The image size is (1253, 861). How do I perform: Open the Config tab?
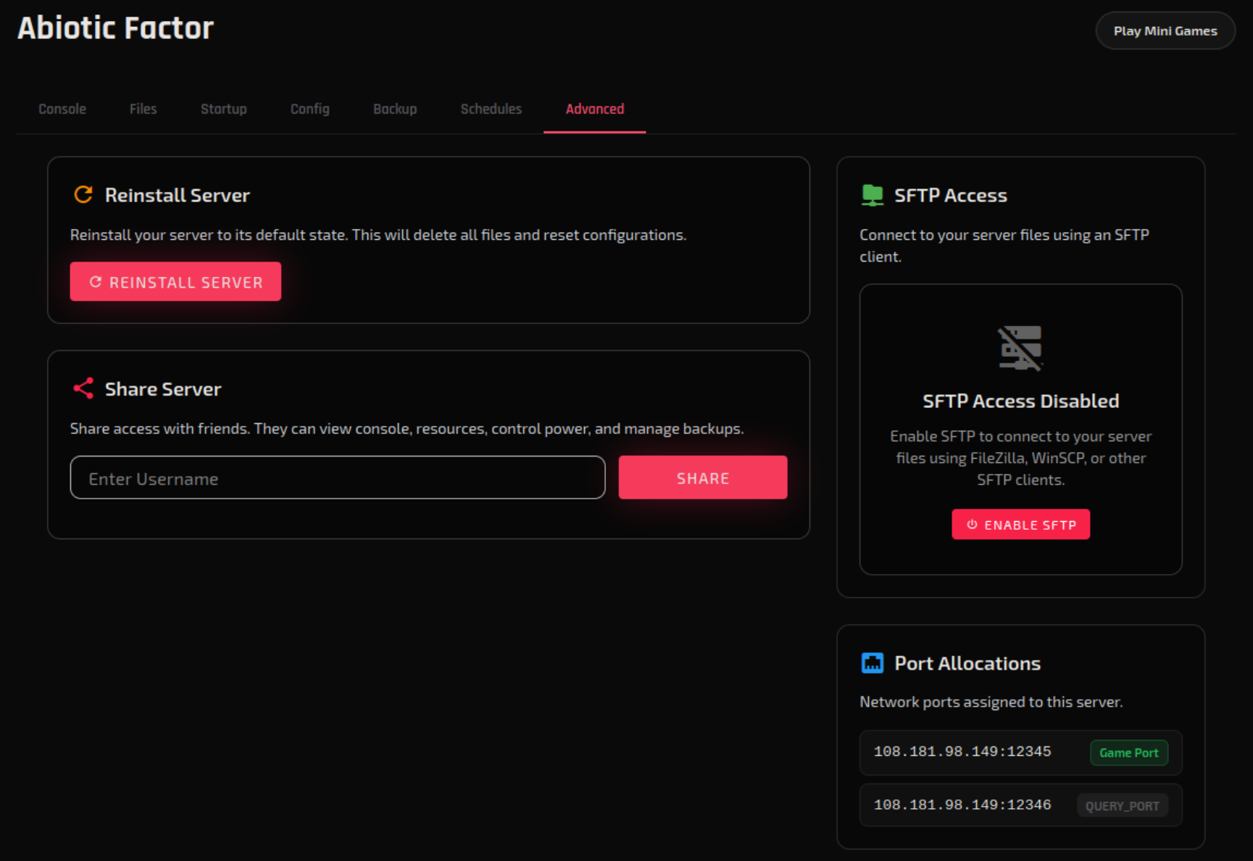(x=309, y=109)
